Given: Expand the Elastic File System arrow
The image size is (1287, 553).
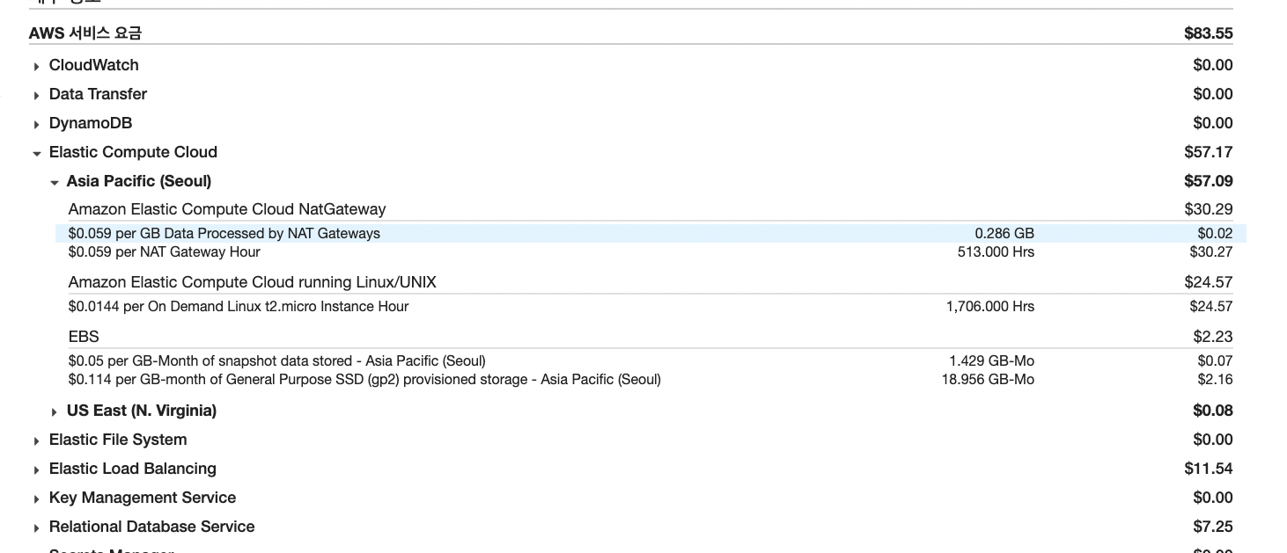Looking at the screenshot, I should coord(36,441).
